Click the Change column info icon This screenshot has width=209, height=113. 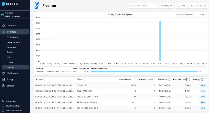point(202,79)
